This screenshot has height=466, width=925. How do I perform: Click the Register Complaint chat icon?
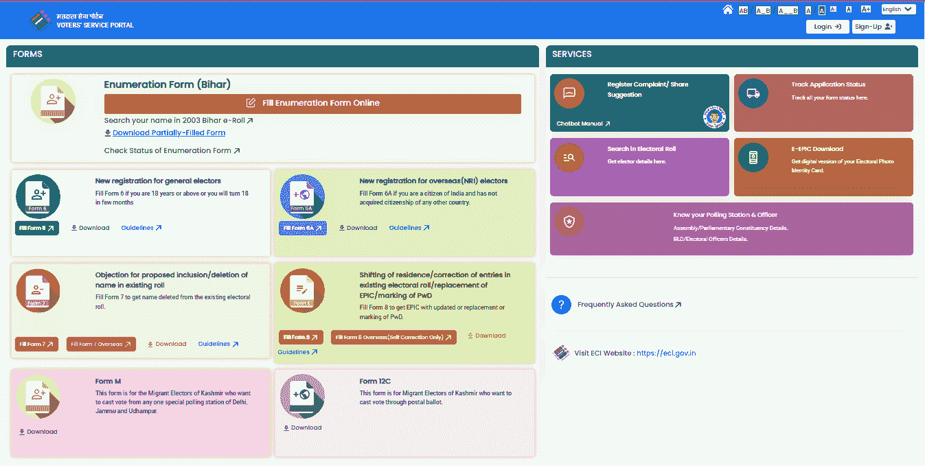click(569, 93)
